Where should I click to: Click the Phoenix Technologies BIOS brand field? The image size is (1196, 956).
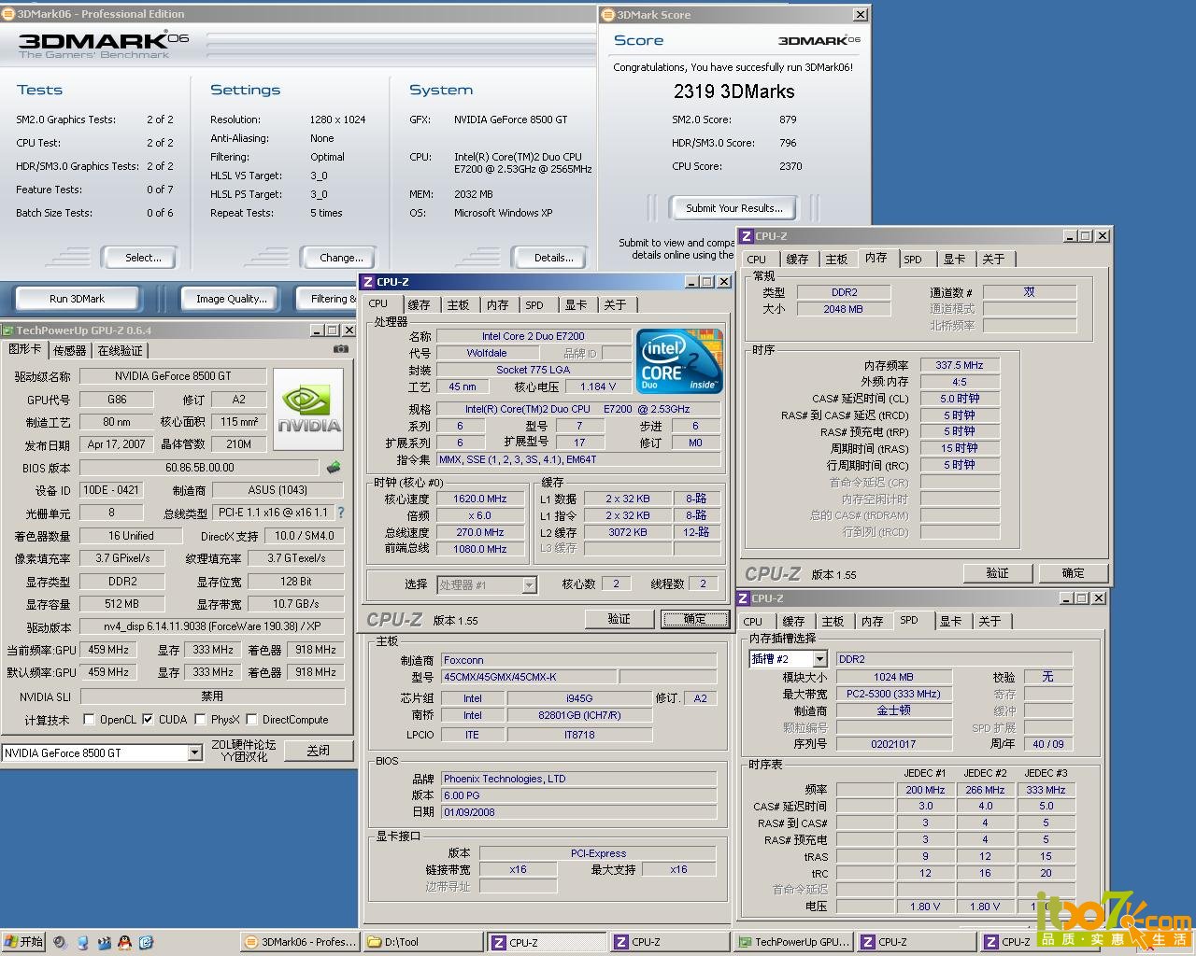[x=578, y=779]
